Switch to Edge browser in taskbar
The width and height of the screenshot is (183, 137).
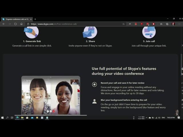click(x=17, y=118)
